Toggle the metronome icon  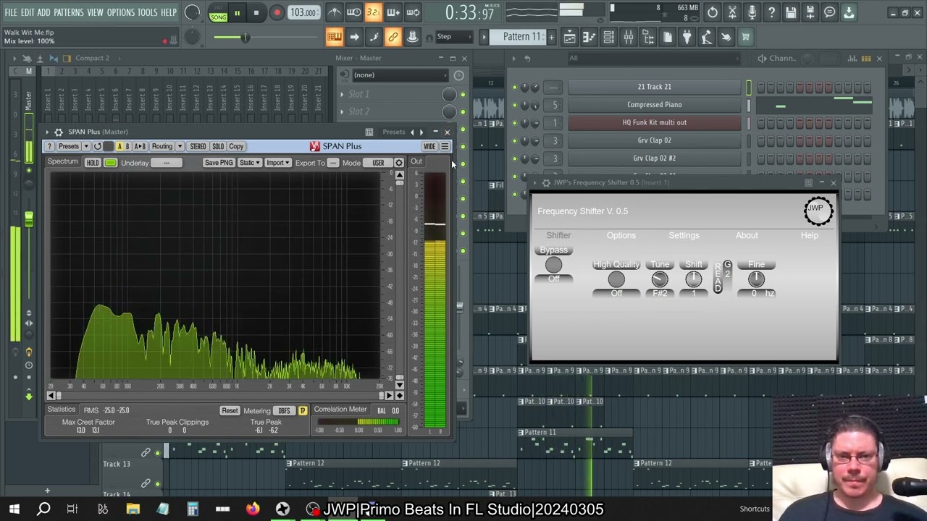tap(334, 12)
